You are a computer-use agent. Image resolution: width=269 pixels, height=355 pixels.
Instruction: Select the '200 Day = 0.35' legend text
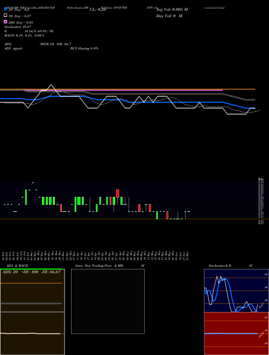20,23
